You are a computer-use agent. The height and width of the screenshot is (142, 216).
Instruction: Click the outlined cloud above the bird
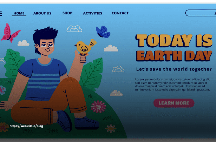coord(74,29)
